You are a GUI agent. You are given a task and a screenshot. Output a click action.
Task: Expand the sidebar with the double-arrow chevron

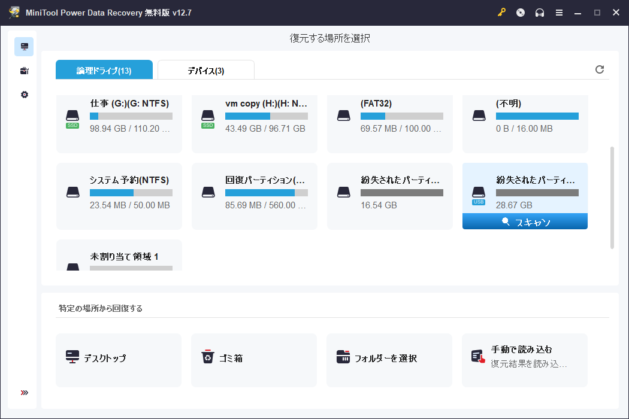coord(24,392)
